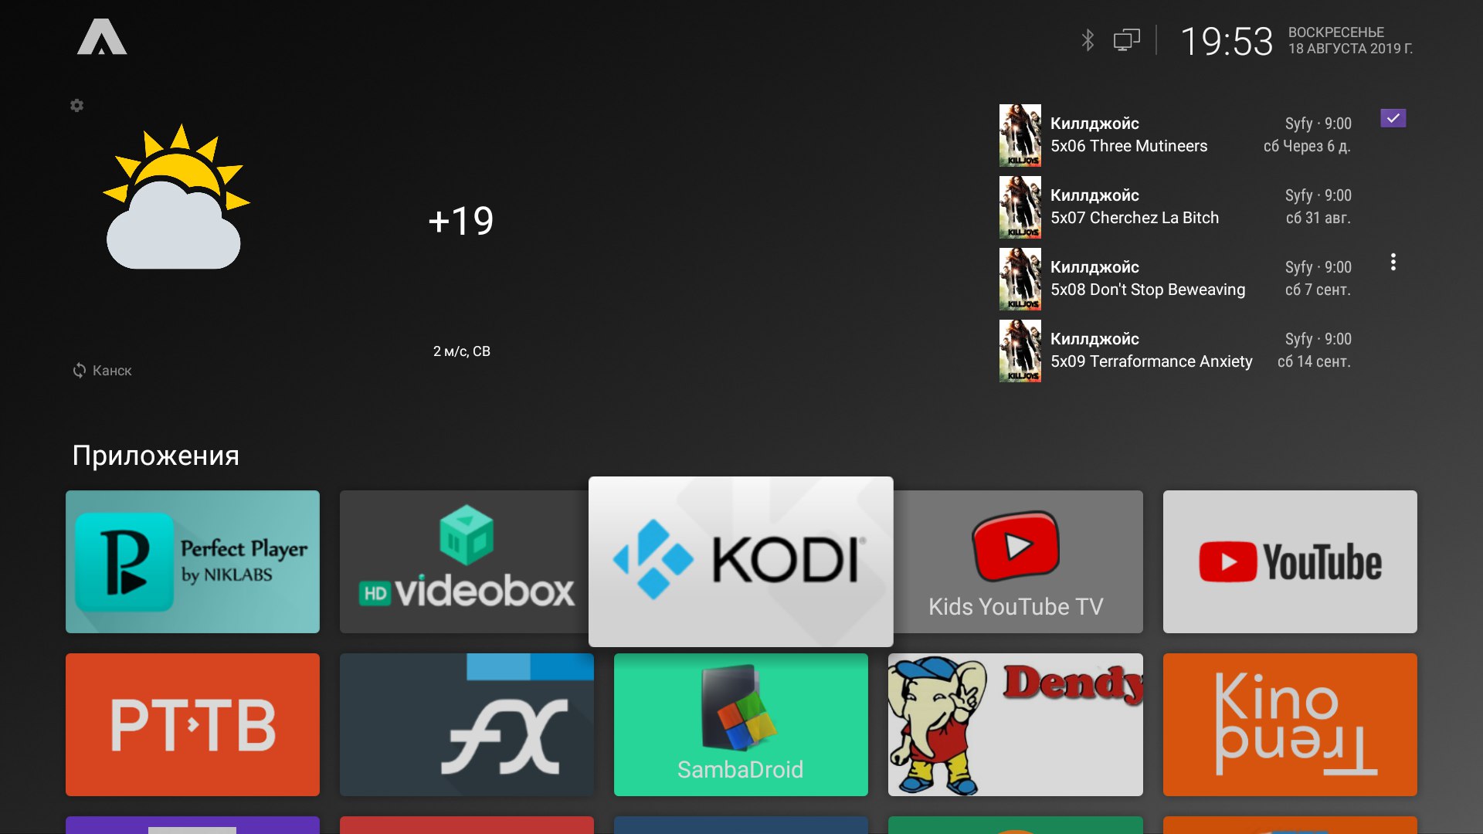Toggle the purple checkmark on episode list
The height and width of the screenshot is (834, 1483).
[x=1393, y=118]
